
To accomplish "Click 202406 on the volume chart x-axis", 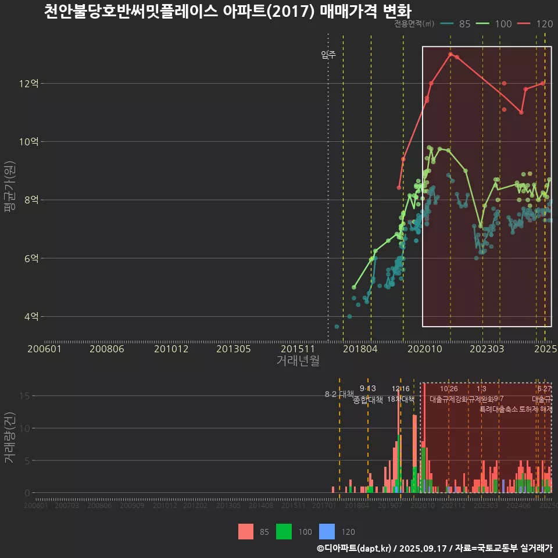I will coord(518,505).
